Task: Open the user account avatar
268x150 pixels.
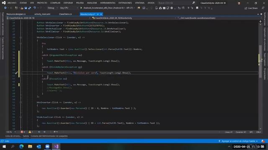Action: tap(239, 3)
